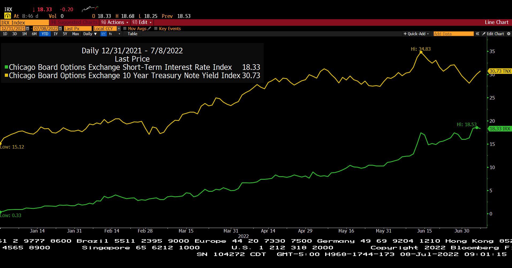Select the 5Y range tab
512x268 pixels.
pyautogui.click(x=65, y=34)
